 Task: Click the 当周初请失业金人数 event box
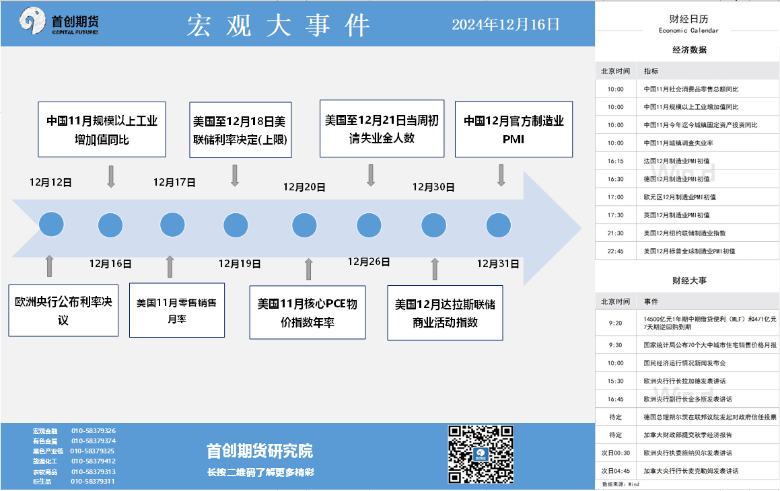click(x=382, y=128)
